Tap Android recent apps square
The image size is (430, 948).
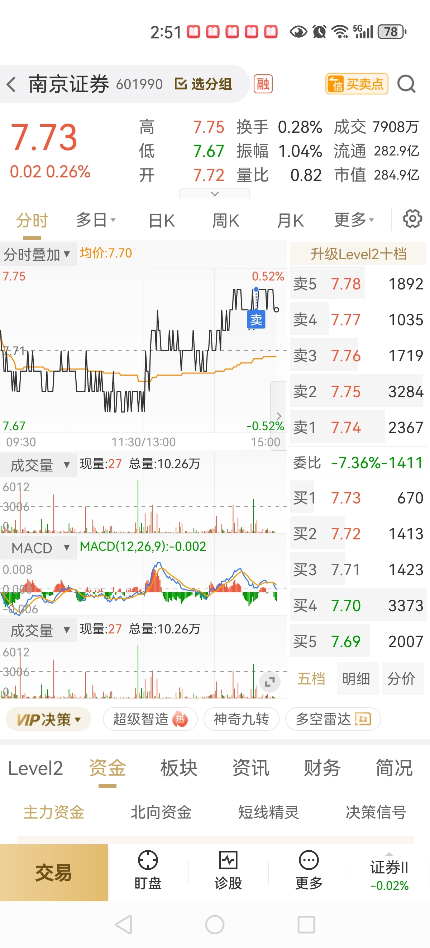click(x=306, y=924)
